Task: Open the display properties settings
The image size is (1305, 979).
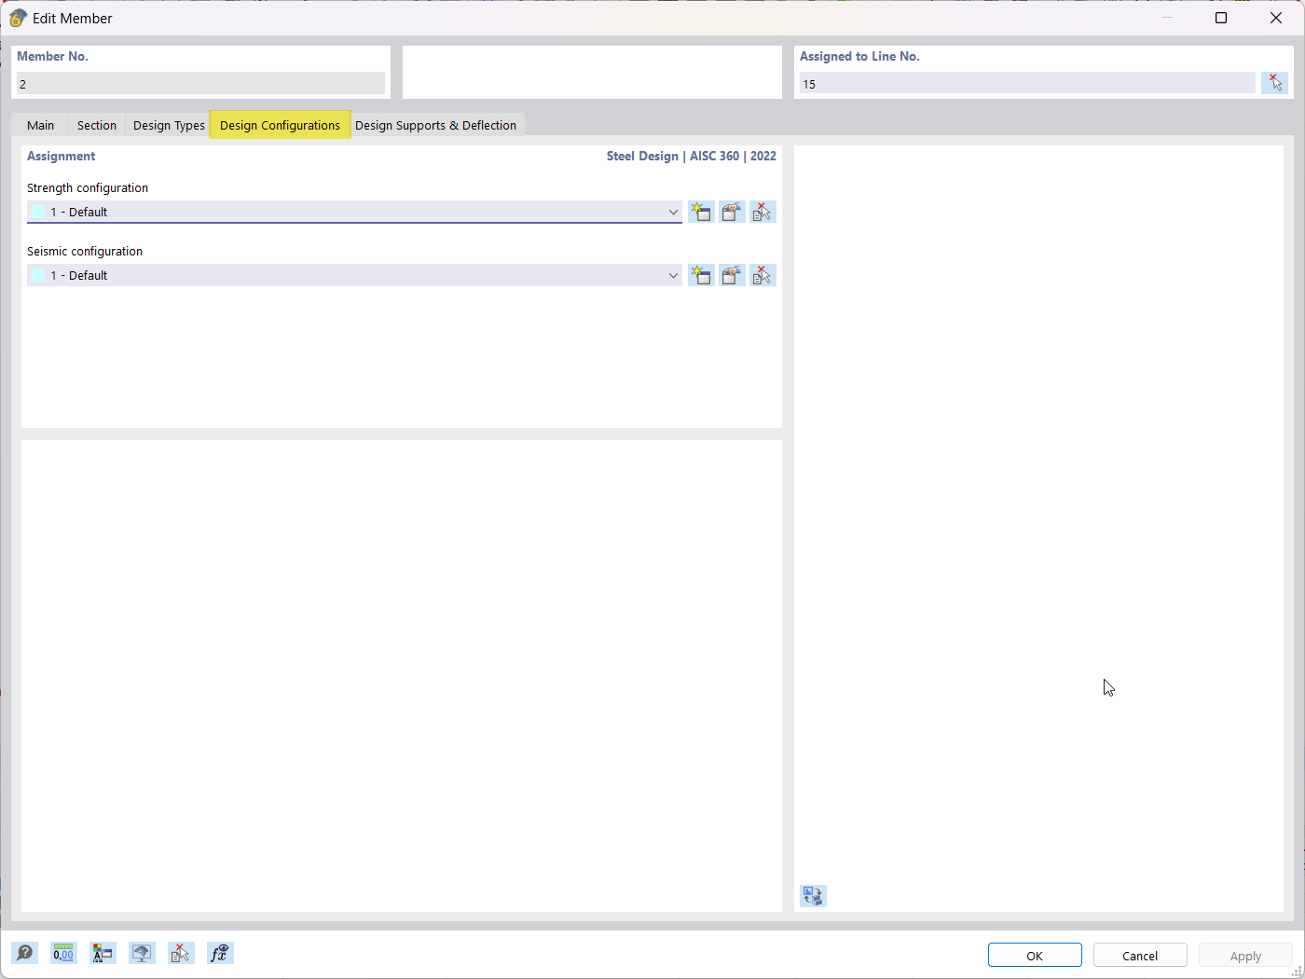Action: coord(103,953)
